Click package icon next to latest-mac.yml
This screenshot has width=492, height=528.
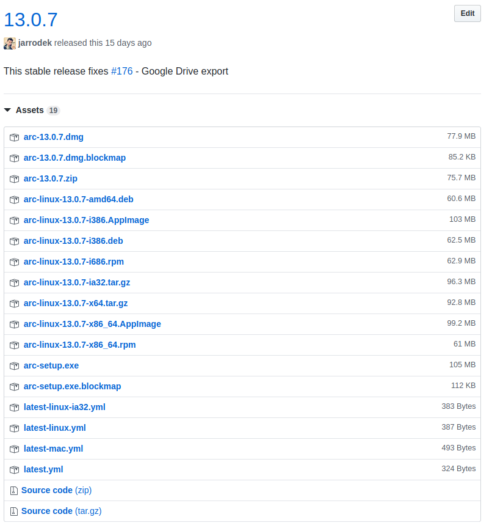pyautogui.click(x=14, y=449)
